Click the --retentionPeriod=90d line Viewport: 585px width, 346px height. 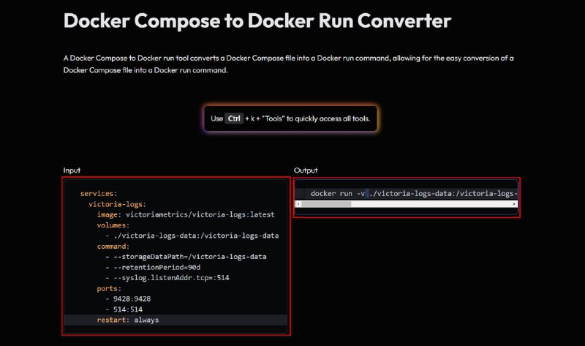click(153, 267)
